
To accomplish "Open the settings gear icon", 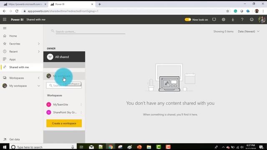I will coord(224,20).
